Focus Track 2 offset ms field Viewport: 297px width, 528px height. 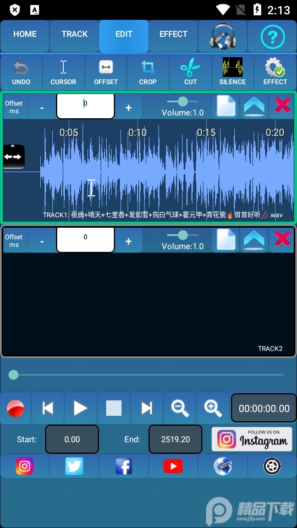pyautogui.click(x=86, y=240)
